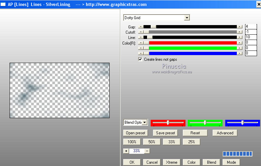Click the Gap slider right arrow
This screenshot has width=261, height=166.
(x=239, y=27)
